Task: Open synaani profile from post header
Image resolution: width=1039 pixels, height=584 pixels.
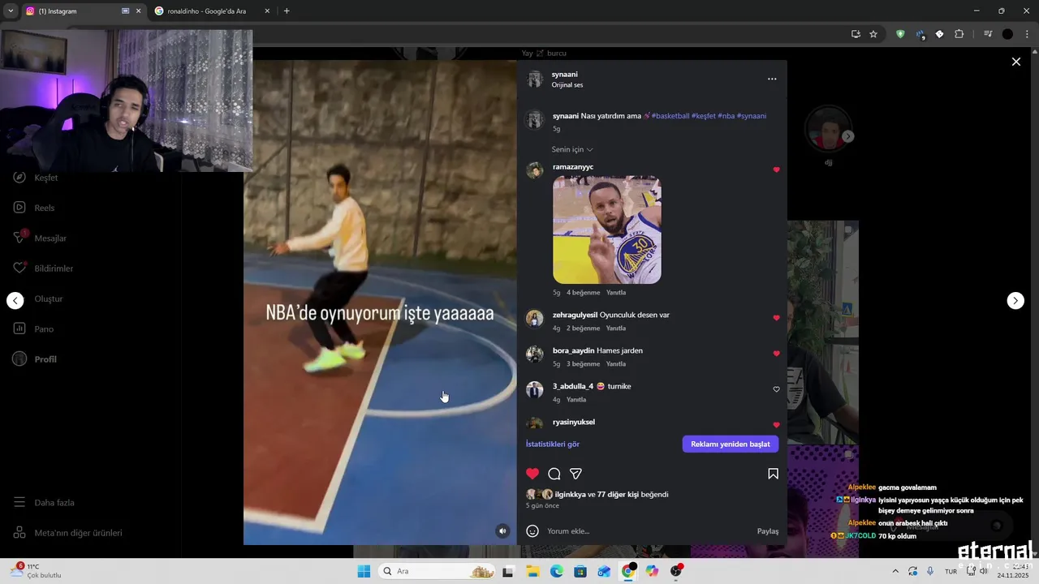Action: coord(564,74)
